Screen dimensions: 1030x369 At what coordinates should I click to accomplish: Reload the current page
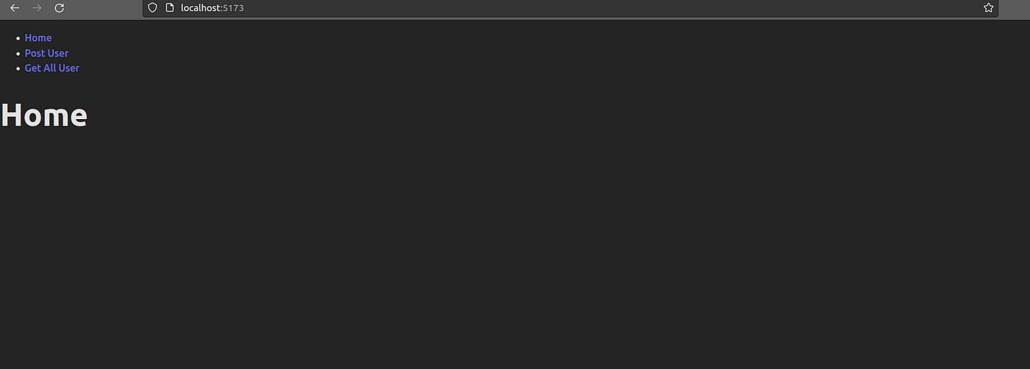[x=60, y=7]
